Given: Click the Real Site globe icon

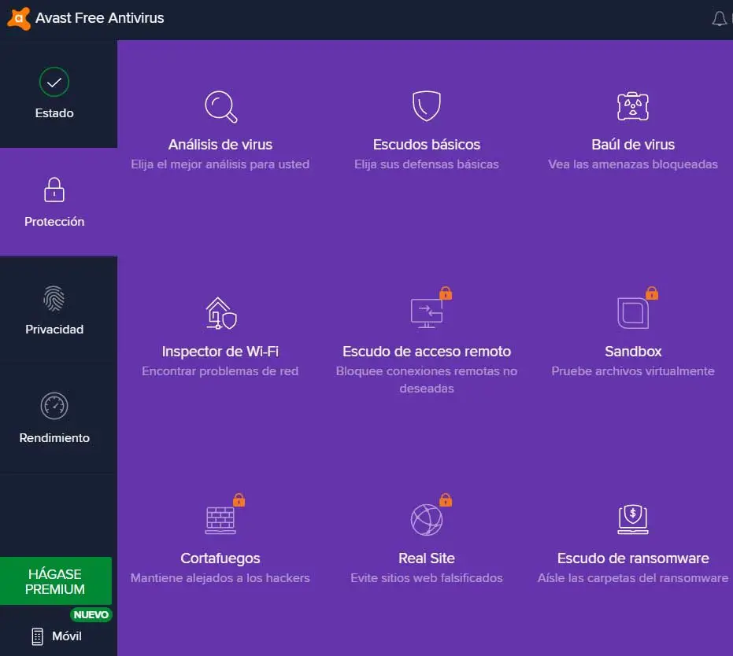Looking at the screenshot, I should (427, 520).
